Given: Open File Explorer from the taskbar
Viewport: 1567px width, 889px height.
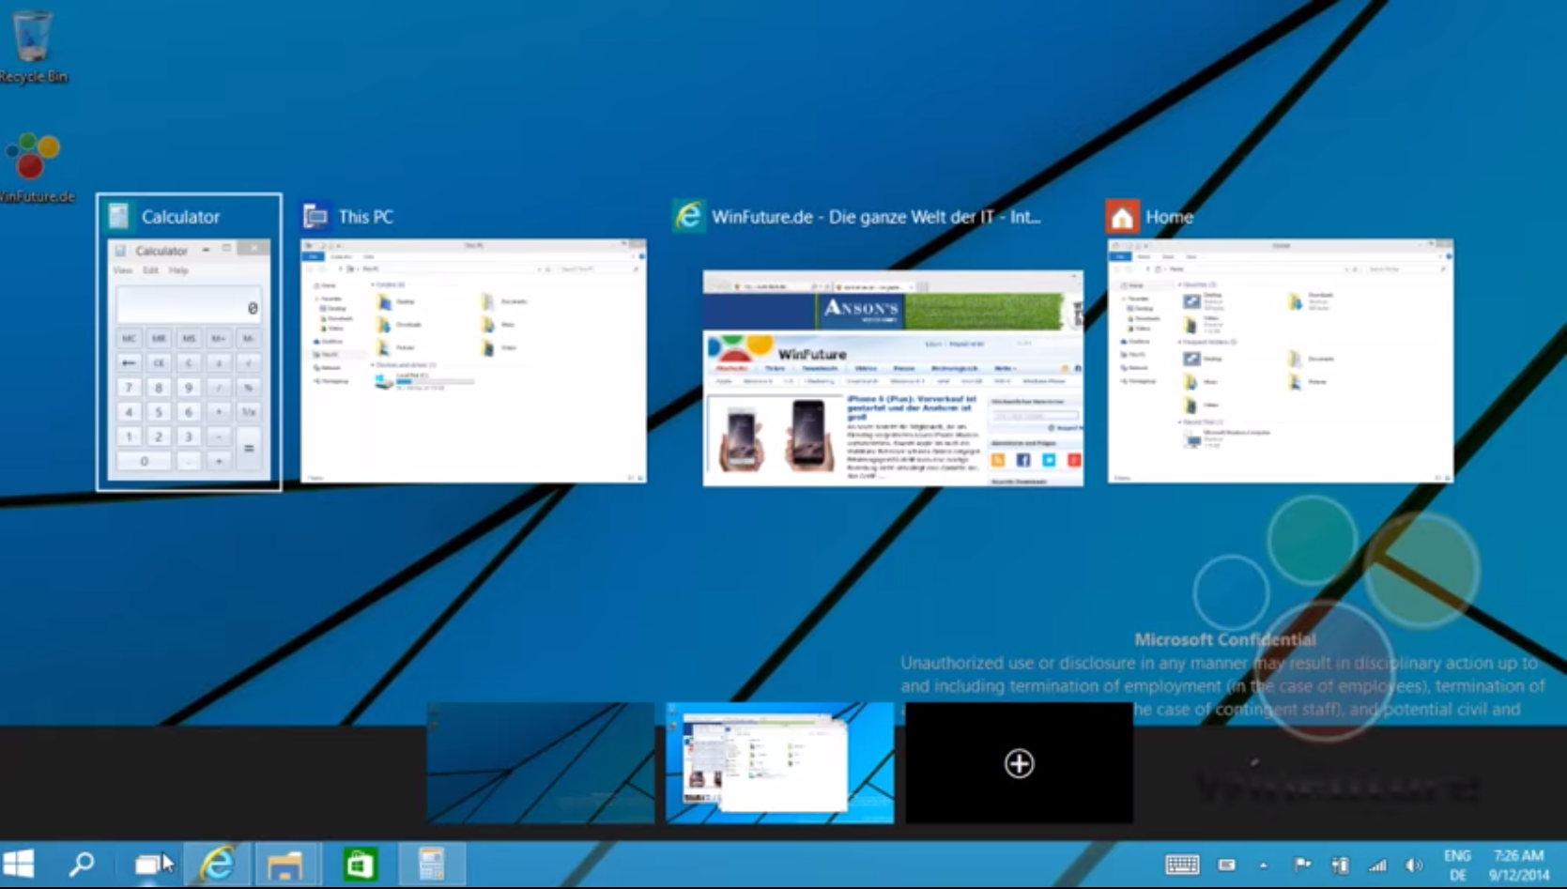Looking at the screenshot, I should click(284, 864).
